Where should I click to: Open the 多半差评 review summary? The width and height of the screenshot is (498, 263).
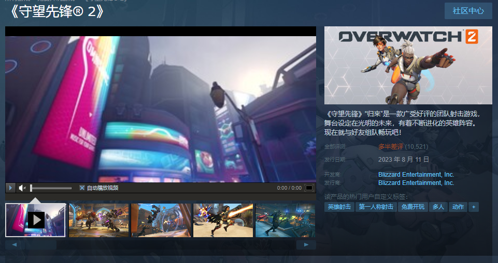(x=391, y=147)
